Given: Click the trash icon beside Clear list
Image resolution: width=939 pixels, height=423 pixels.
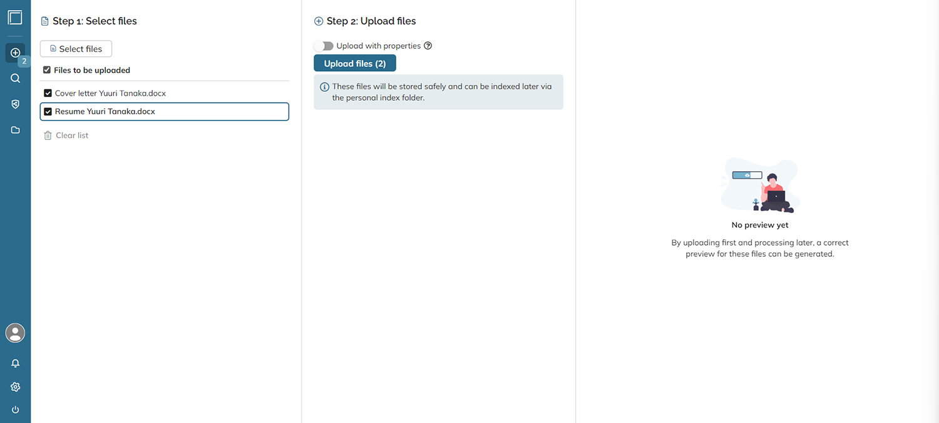Looking at the screenshot, I should tap(48, 135).
